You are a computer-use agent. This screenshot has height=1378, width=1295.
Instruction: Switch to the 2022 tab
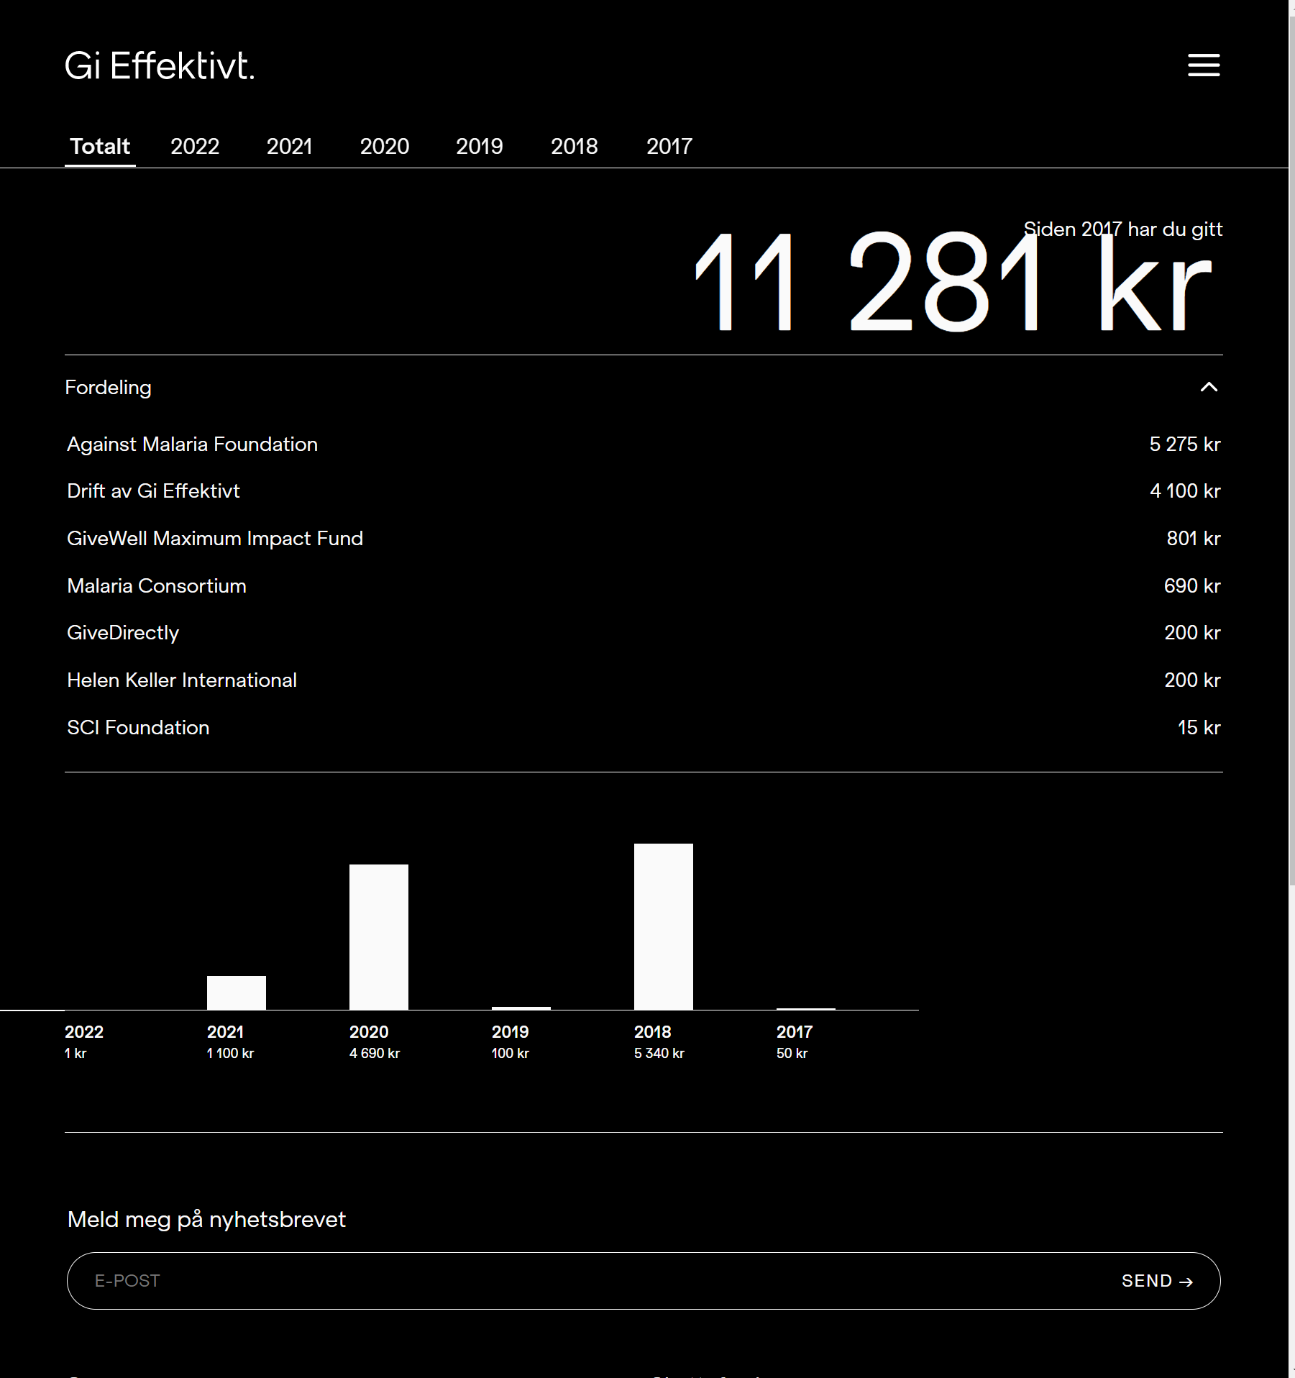[194, 146]
